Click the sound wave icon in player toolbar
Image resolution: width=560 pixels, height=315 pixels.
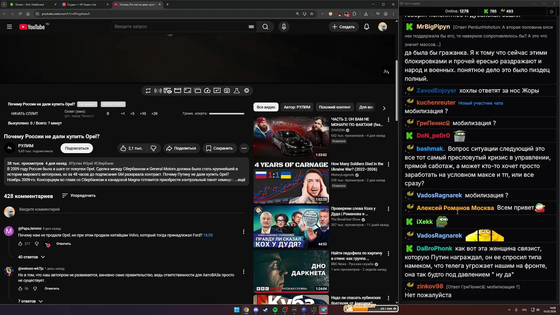[x=158, y=91]
